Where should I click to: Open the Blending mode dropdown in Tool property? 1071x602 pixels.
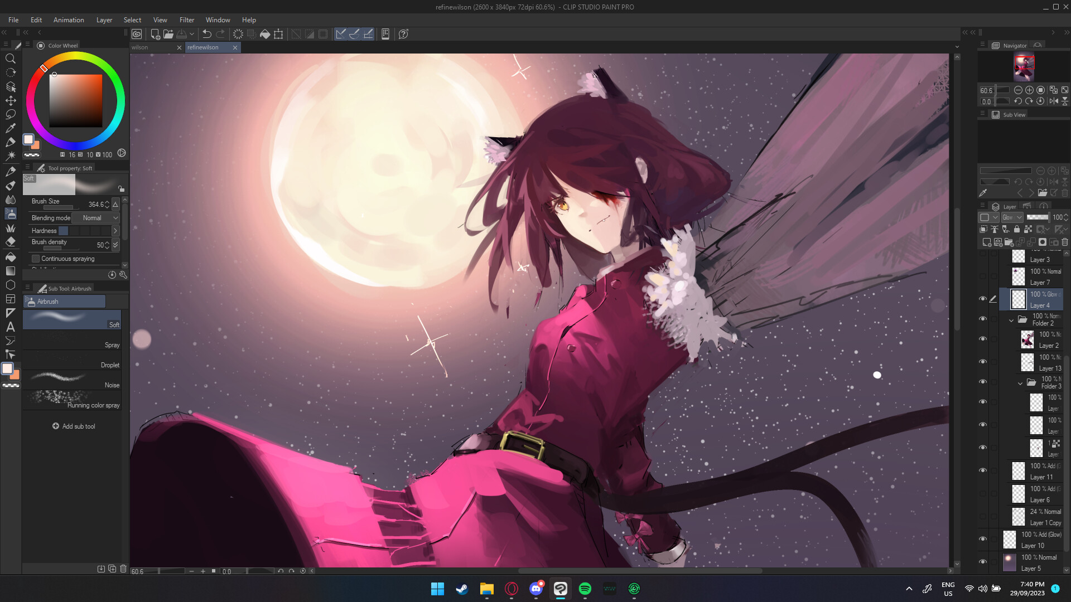click(95, 218)
